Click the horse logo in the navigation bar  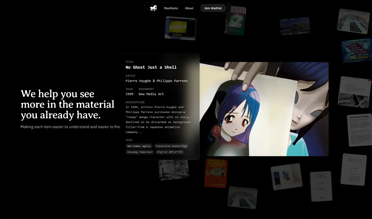tap(154, 8)
